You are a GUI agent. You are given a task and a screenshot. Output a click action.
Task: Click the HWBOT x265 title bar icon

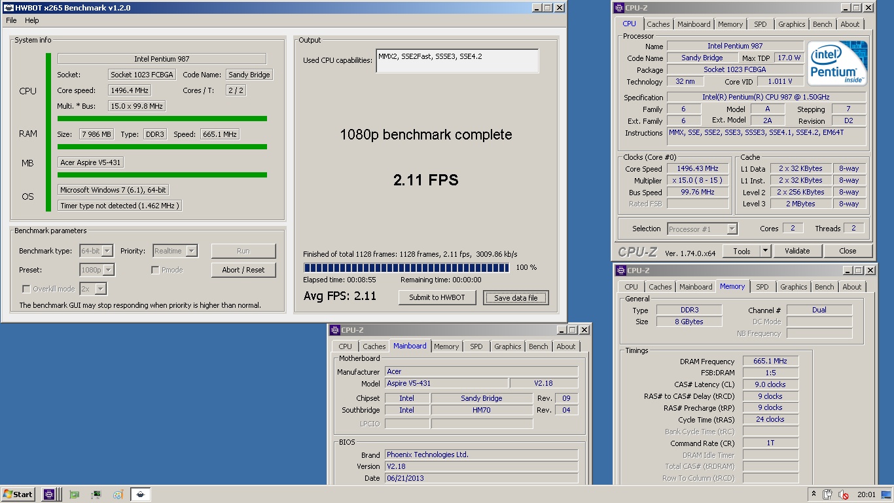click(x=9, y=8)
